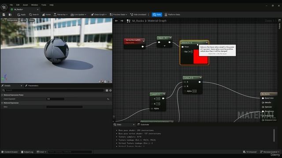Open Search in material
This screenshot has height=158, width=282.
pos(34,14)
